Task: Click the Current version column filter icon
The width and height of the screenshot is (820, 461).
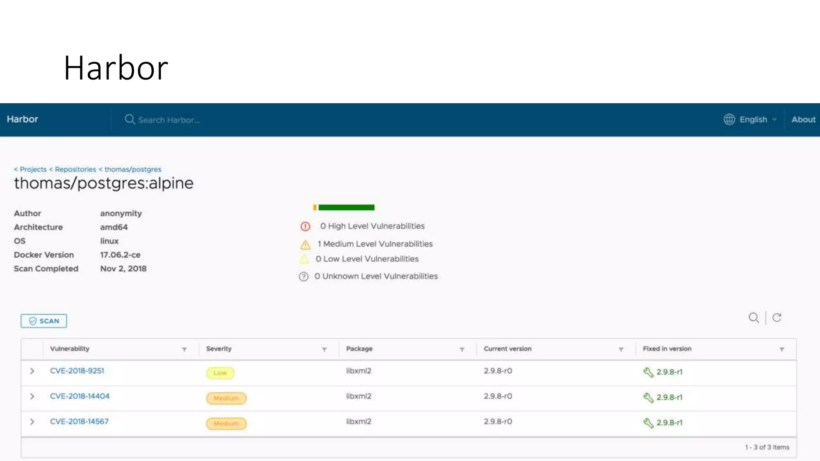Action: (x=621, y=349)
